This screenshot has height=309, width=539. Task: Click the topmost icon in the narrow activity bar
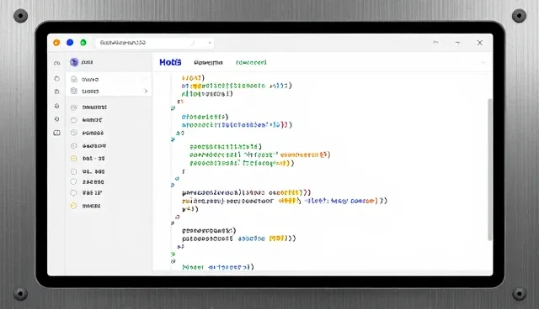pyautogui.click(x=56, y=63)
